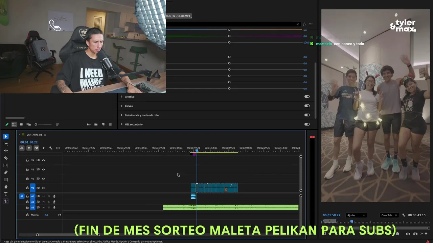The width and height of the screenshot is (433, 243).
Task: Enable voice-over record on track A3
Action: click(54, 208)
